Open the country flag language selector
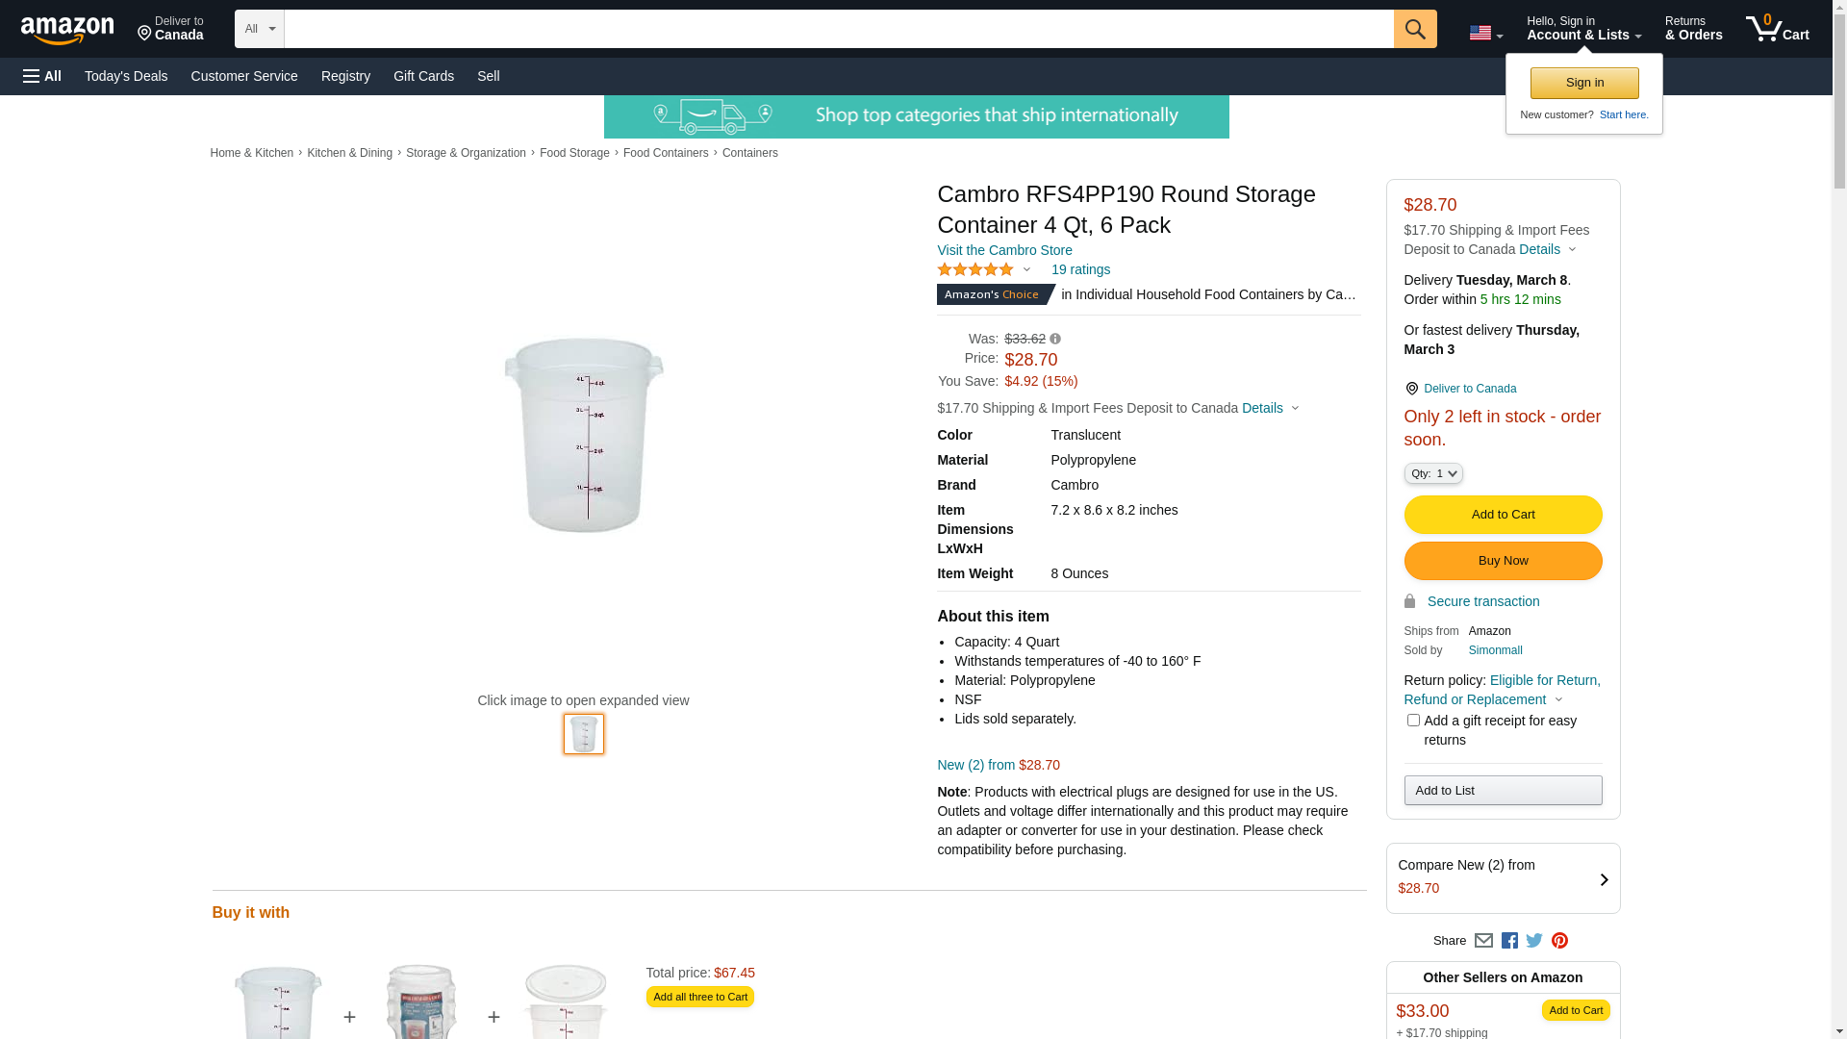This screenshot has height=1039, width=1847. (1485, 34)
